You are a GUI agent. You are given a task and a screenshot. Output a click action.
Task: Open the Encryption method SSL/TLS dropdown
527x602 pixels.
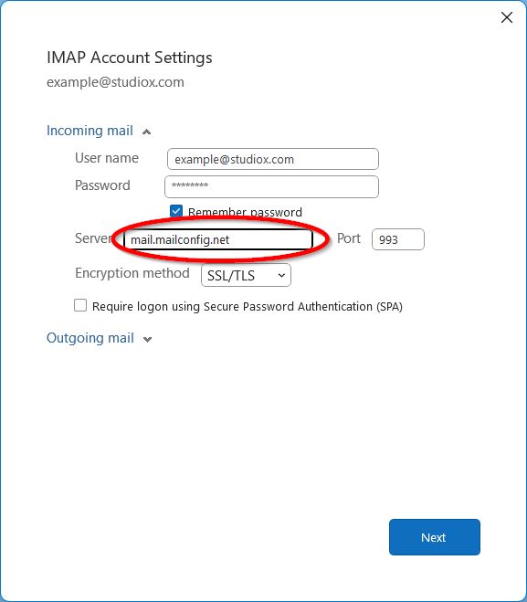point(246,275)
